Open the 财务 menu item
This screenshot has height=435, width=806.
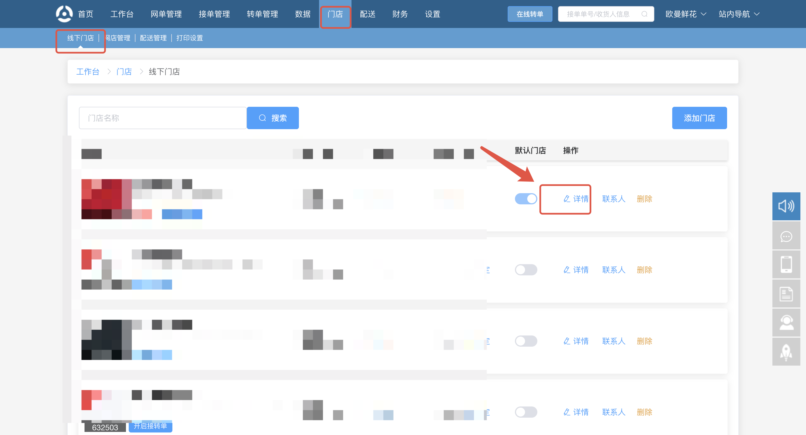click(x=400, y=14)
